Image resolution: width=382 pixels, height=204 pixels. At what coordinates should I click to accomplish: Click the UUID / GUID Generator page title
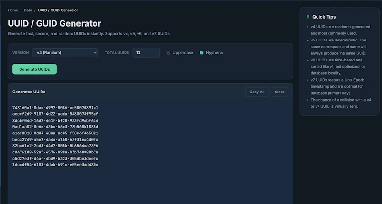[54, 23]
